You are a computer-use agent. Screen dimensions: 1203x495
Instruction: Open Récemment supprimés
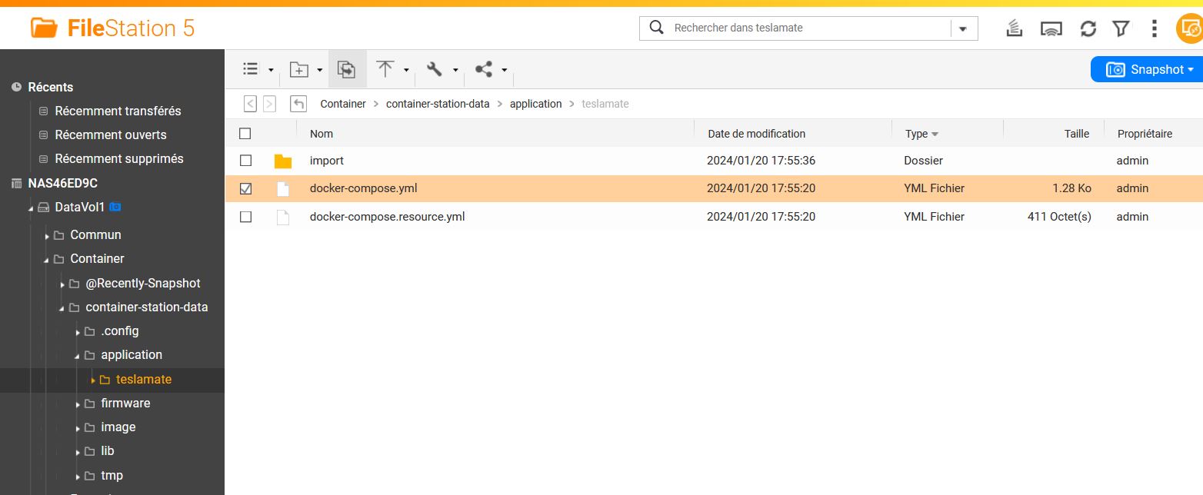[x=119, y=158]
